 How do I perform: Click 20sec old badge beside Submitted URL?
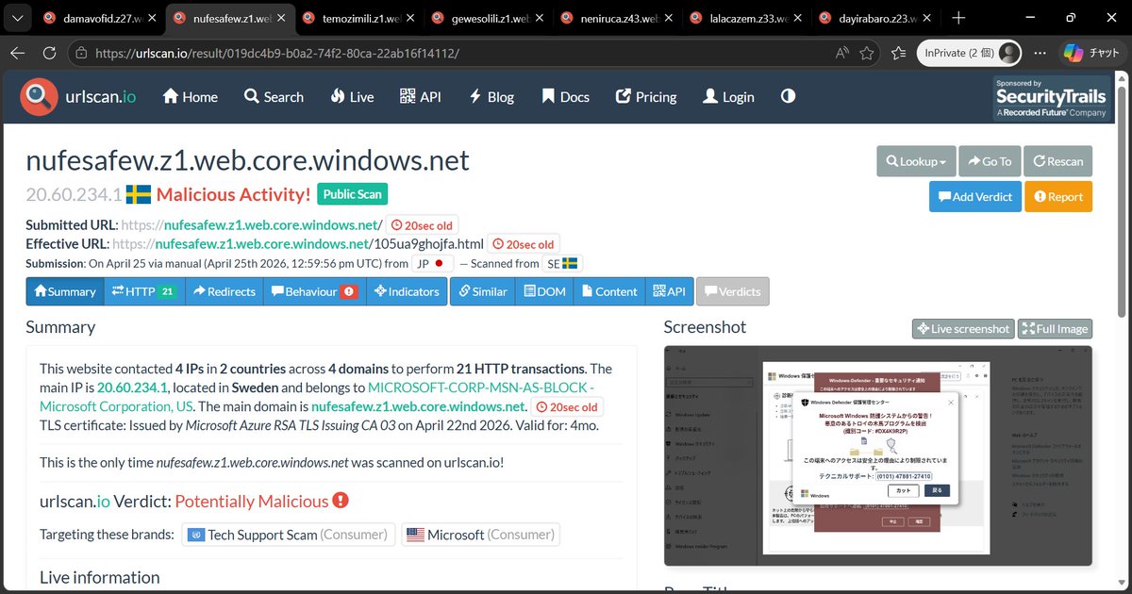click(x=424, y=225)
